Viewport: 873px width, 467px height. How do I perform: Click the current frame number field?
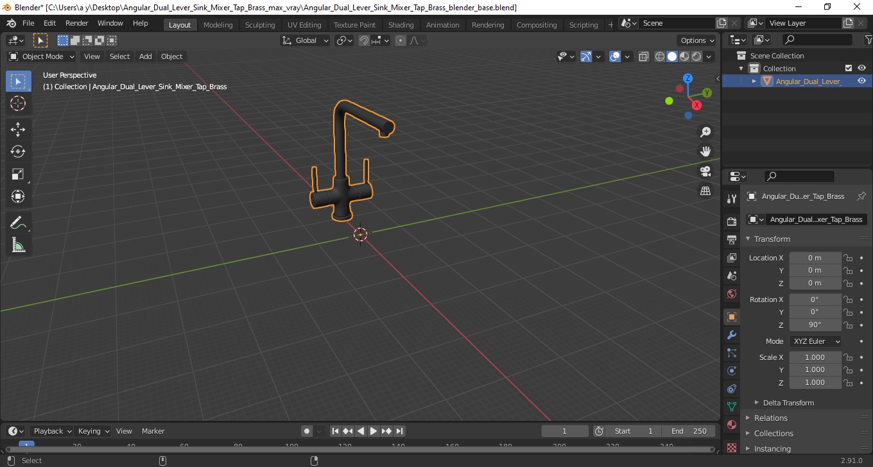pos(565,431)
